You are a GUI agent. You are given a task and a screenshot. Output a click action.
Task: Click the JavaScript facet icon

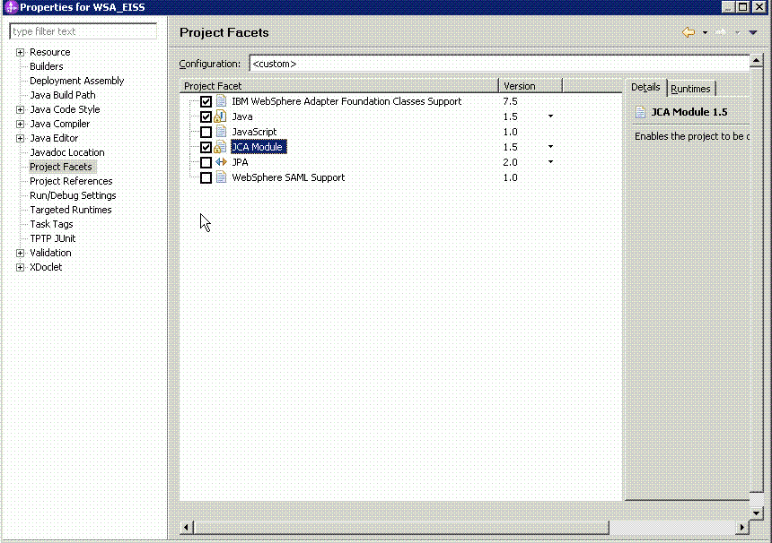pyautogui.click(x=221, y=132)
